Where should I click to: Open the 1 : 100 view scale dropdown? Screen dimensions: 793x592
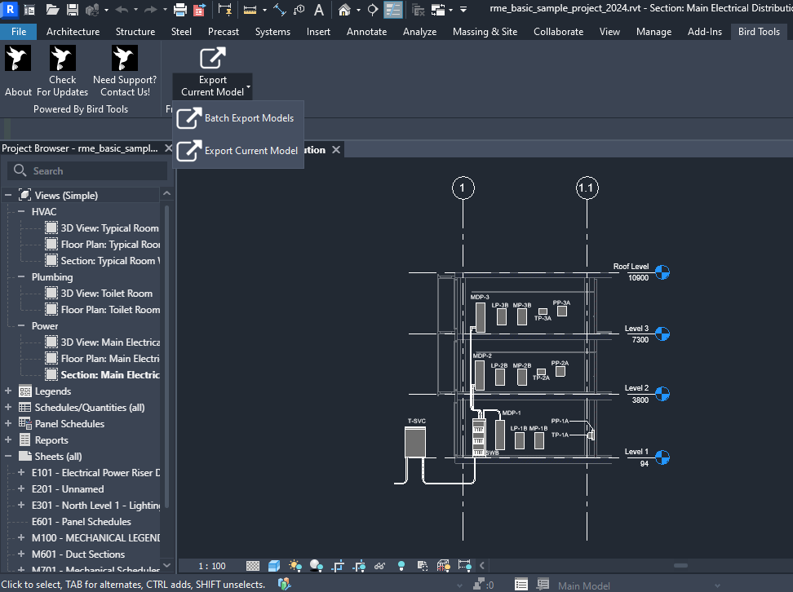[213, 566]
